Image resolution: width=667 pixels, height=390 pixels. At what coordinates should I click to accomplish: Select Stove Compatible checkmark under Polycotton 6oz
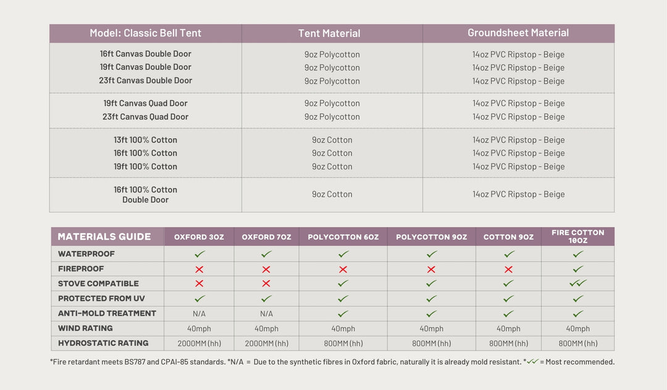[x=343, y=284]
